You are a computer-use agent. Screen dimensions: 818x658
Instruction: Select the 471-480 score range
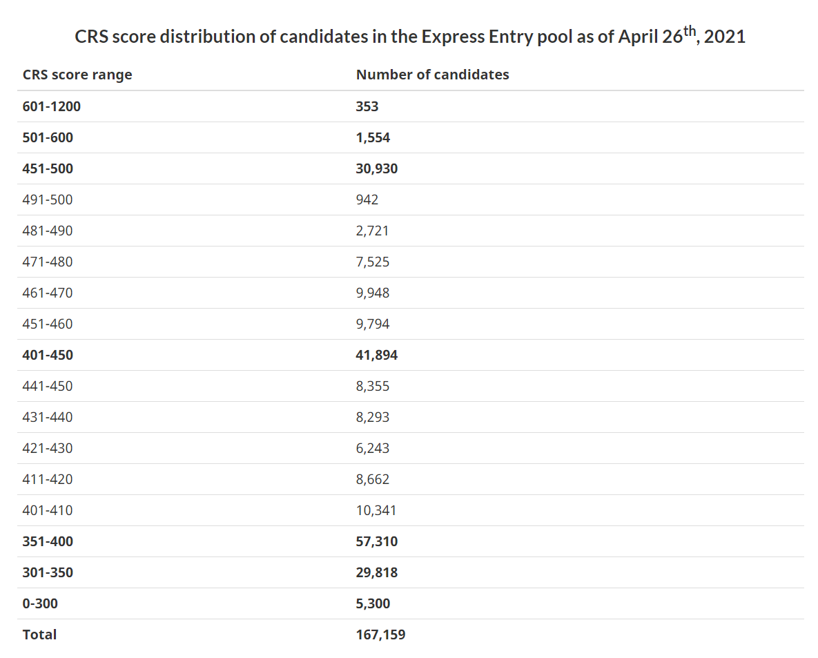[48, 262]
